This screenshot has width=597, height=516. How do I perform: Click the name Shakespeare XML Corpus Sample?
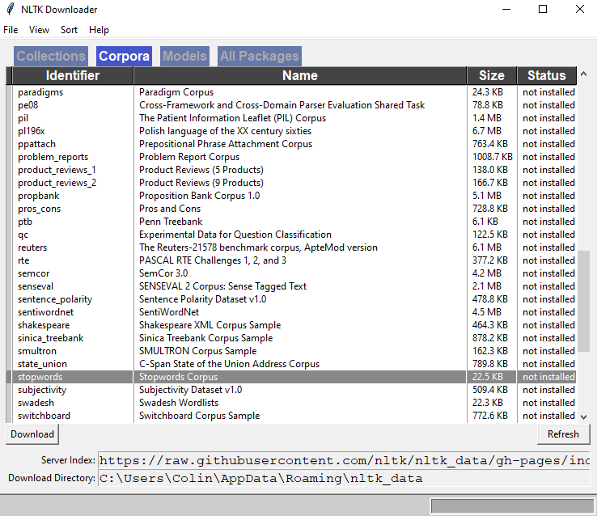210,325
